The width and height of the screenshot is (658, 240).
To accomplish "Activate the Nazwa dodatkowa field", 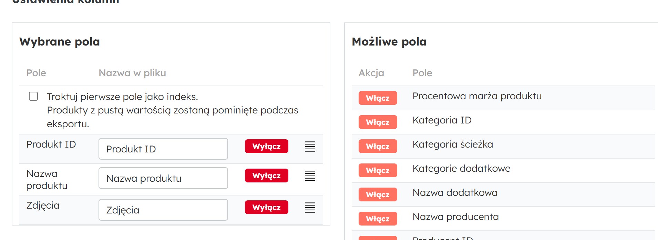I will point(378,194).
